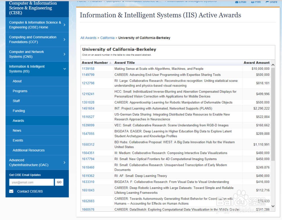This screenshot has height=220, width=282.
Task: Open the Email share link
Action: tap(241, 2)
